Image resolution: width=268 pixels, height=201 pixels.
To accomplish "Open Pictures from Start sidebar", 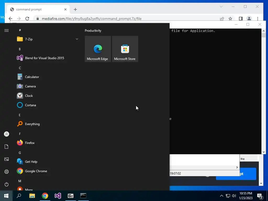I will [x=7, y=159].
